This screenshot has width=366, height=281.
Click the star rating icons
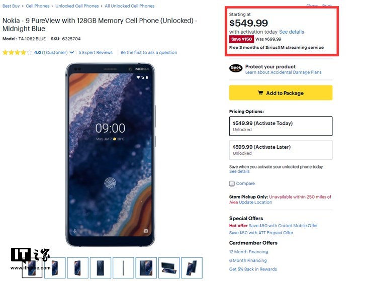[x=17, y=52]
